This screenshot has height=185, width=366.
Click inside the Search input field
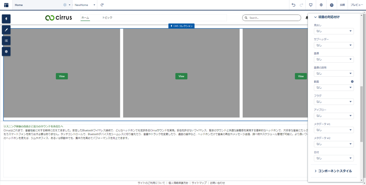[271, 18]
